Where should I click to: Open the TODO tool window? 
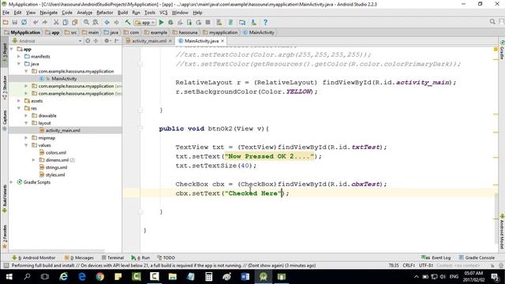166,258
